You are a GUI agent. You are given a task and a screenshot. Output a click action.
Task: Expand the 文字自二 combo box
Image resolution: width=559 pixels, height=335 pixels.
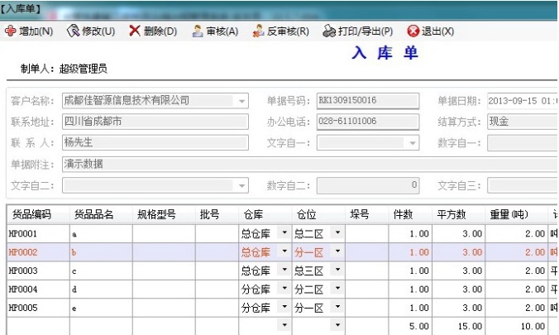click(241, 185)
